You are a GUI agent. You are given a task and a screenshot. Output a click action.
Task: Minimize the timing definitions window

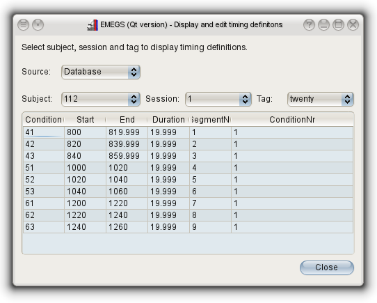pos(323,25)
